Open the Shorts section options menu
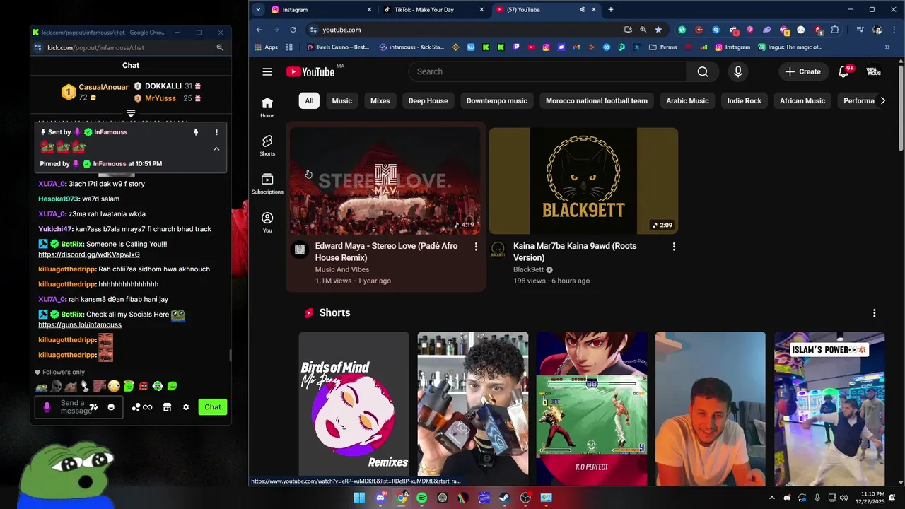Screen dimensions: 905x509 pos(874,313)
